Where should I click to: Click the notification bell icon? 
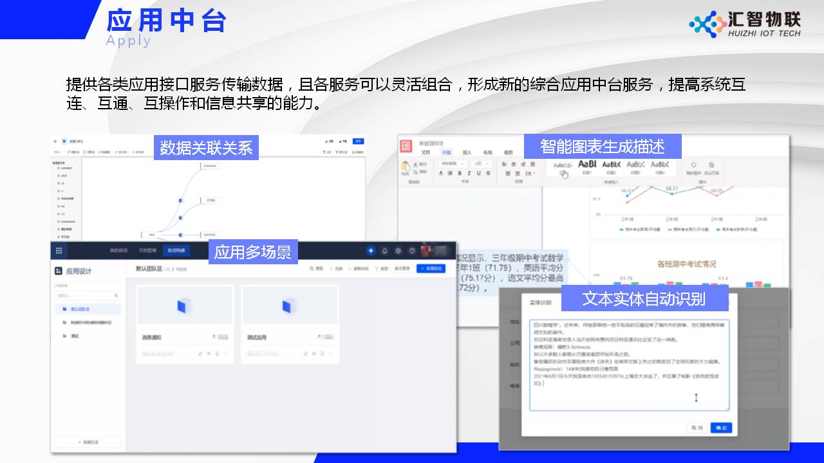385,251
